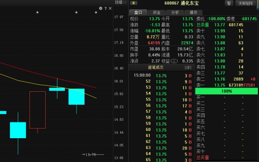Expand trade details with [详] link

point(187,67)
